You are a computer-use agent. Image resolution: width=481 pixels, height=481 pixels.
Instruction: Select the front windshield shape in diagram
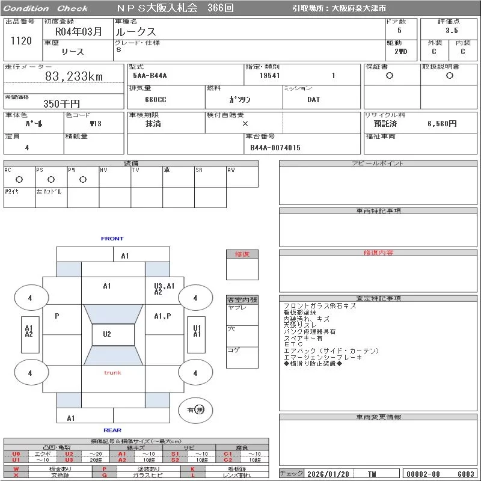coord(113,314)
